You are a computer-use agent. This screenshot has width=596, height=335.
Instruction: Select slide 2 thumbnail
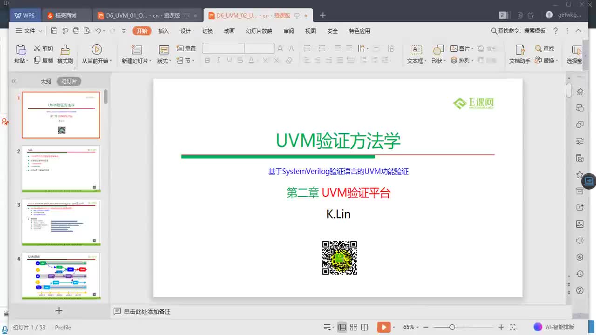61,169
